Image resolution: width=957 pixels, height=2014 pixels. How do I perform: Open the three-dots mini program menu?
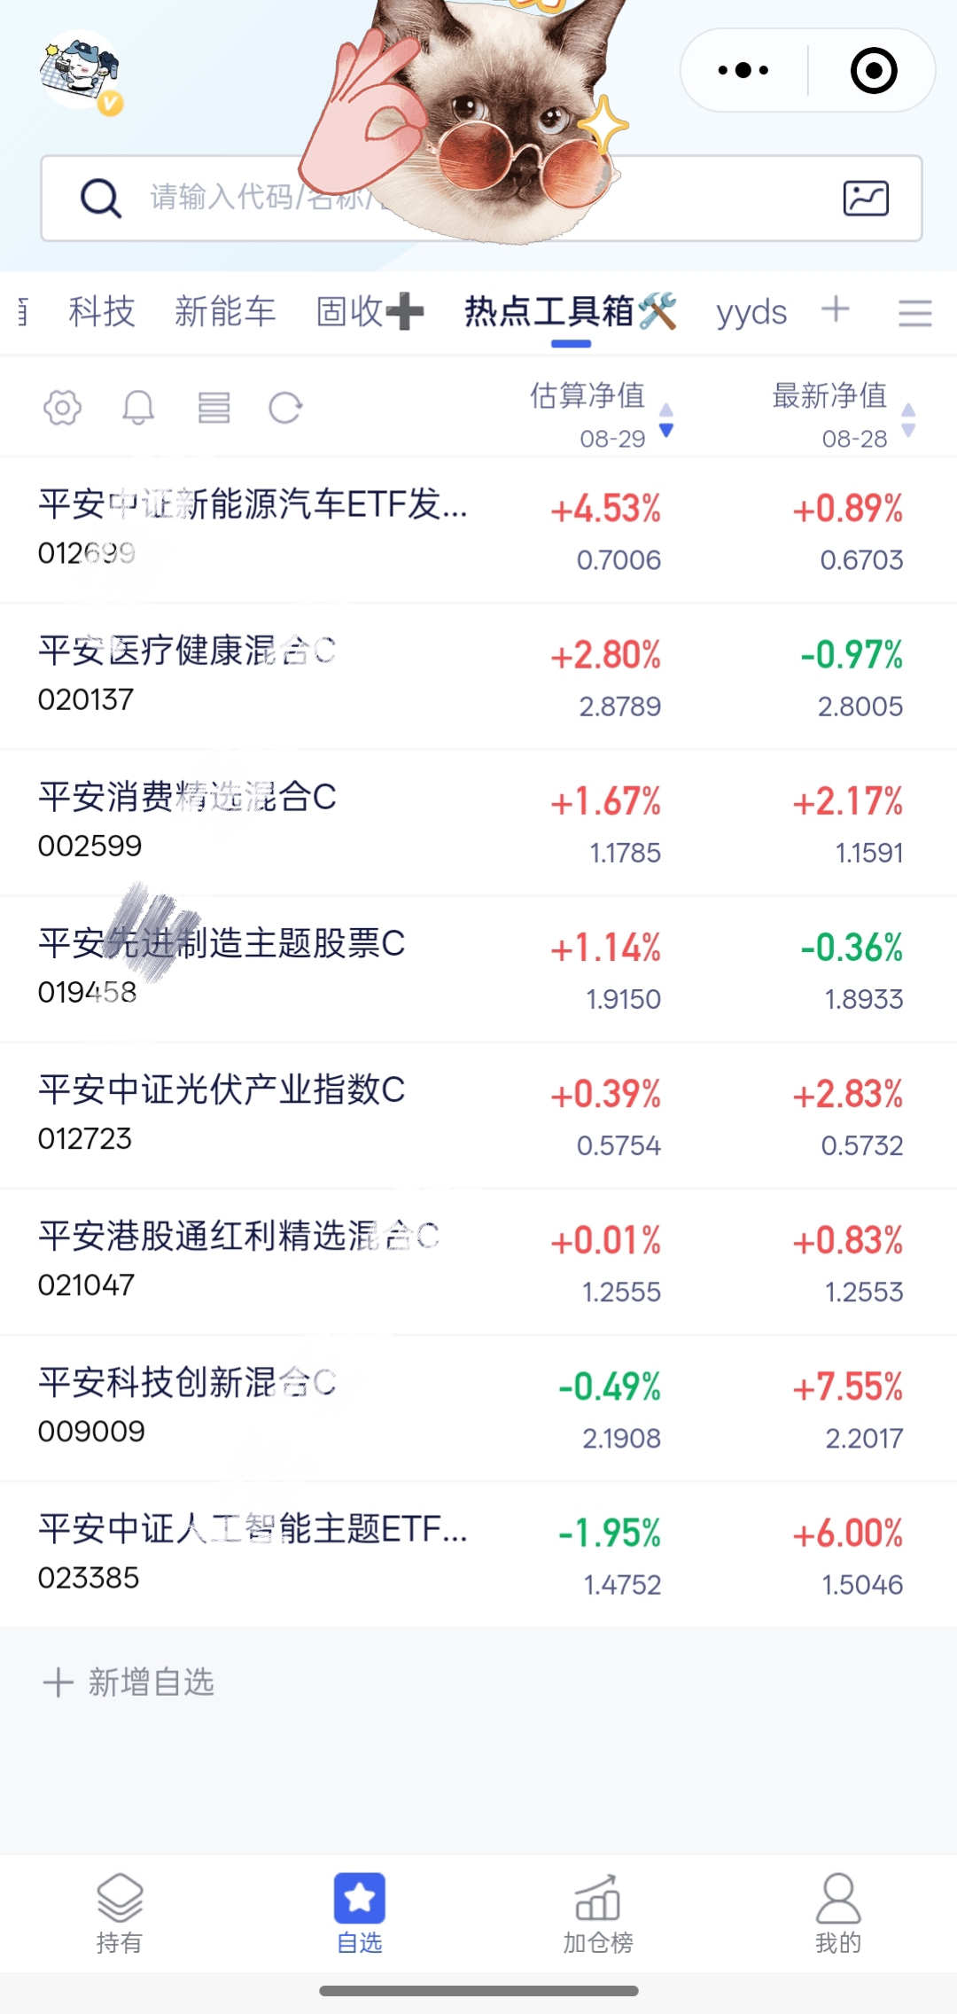point(743,70)
